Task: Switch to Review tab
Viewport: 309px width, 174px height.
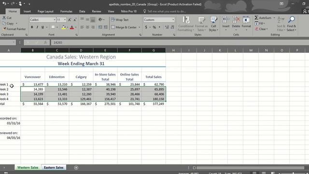Action: (97, 12)
